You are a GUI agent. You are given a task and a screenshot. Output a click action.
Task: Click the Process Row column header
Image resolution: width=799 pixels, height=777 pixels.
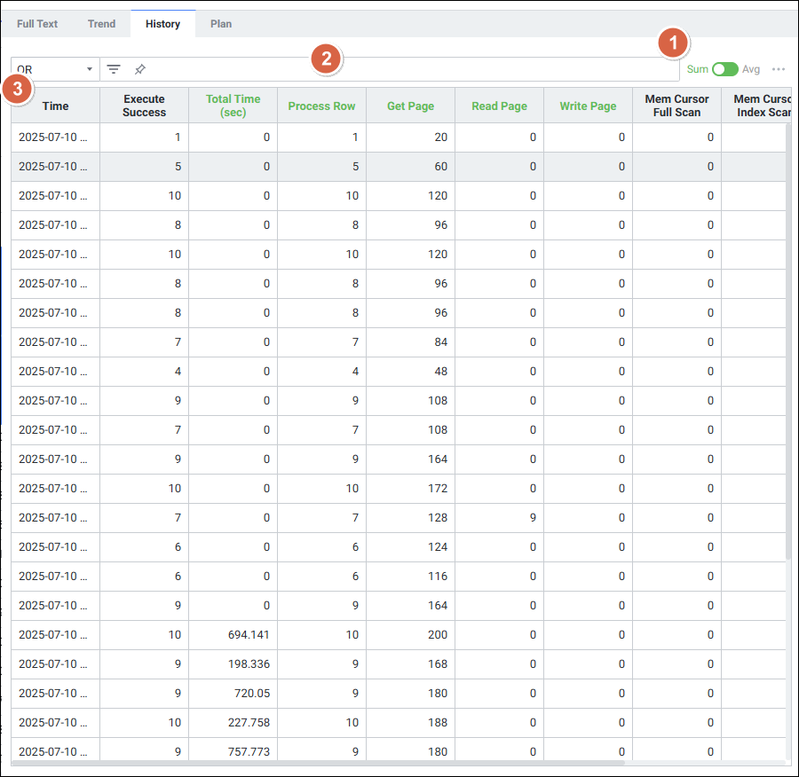point(321,106)
